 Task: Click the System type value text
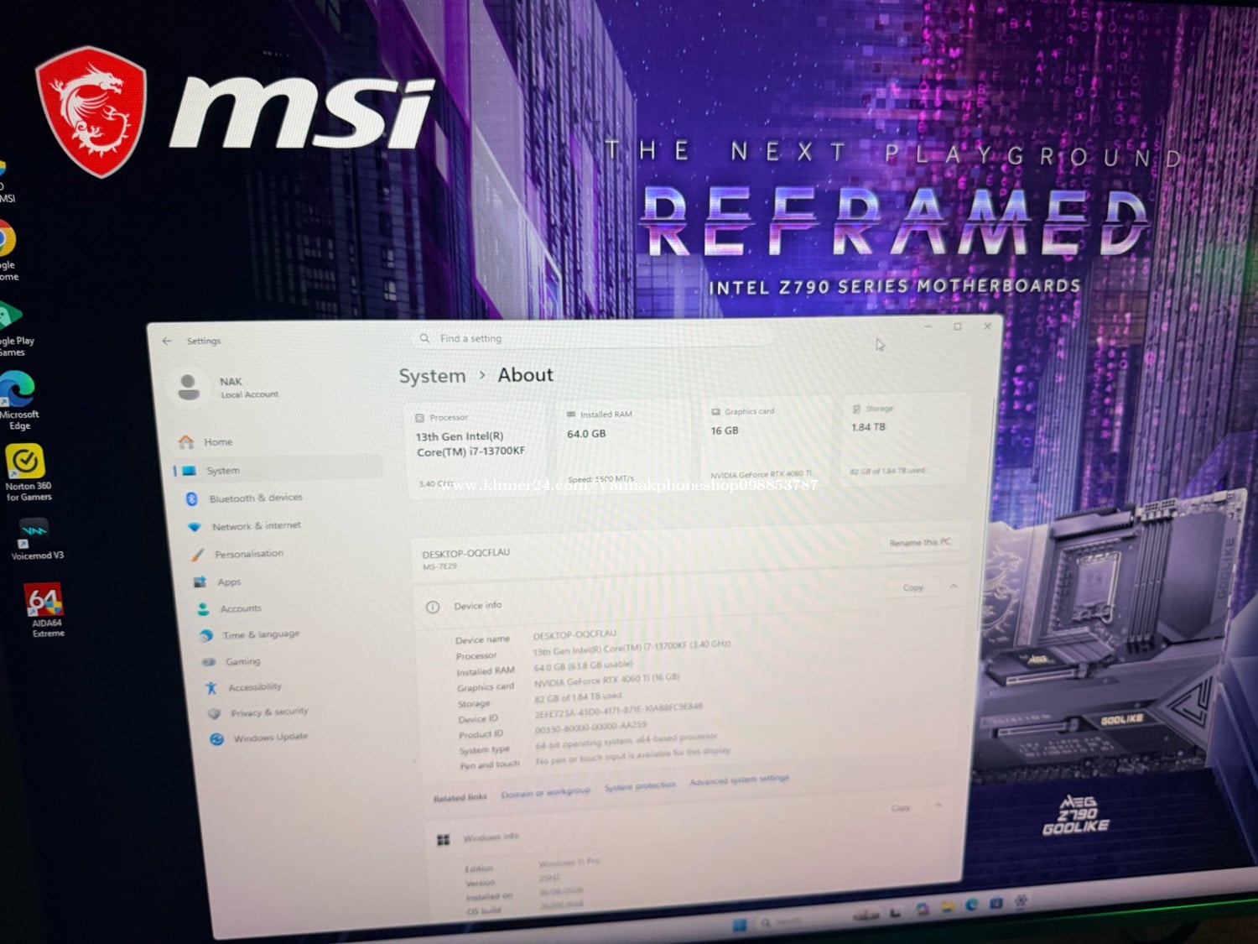(626, 740)
